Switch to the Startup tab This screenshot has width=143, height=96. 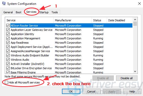tap(44, 12)
